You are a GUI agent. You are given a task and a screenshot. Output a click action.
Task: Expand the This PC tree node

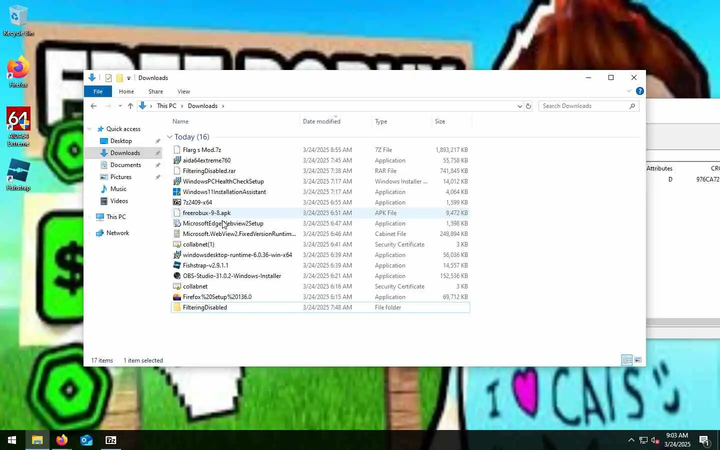coord(89,217)
